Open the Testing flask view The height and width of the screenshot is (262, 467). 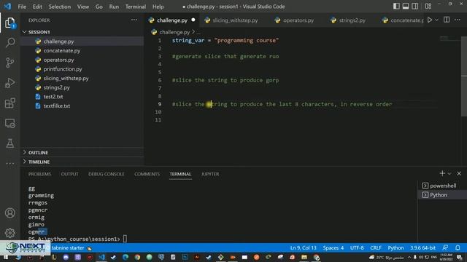[x=9, y=143]
